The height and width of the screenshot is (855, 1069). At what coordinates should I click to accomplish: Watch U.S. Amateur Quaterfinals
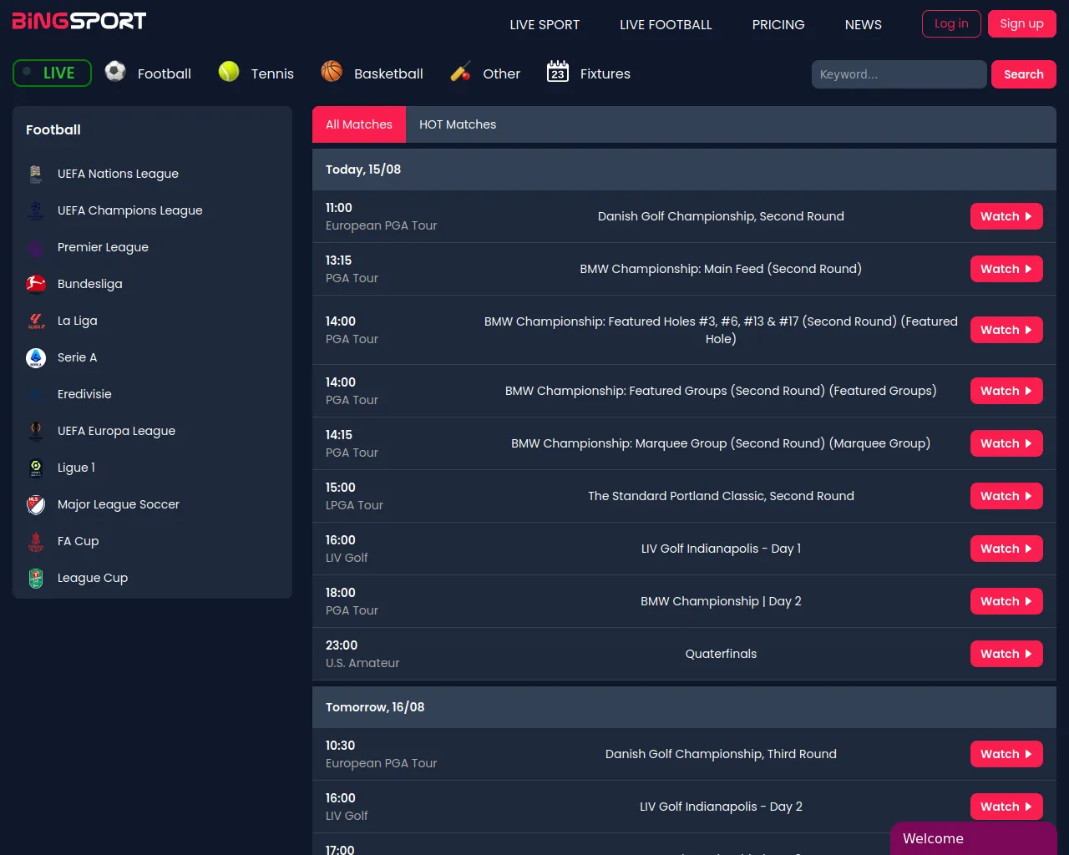tap(1006, 654)
